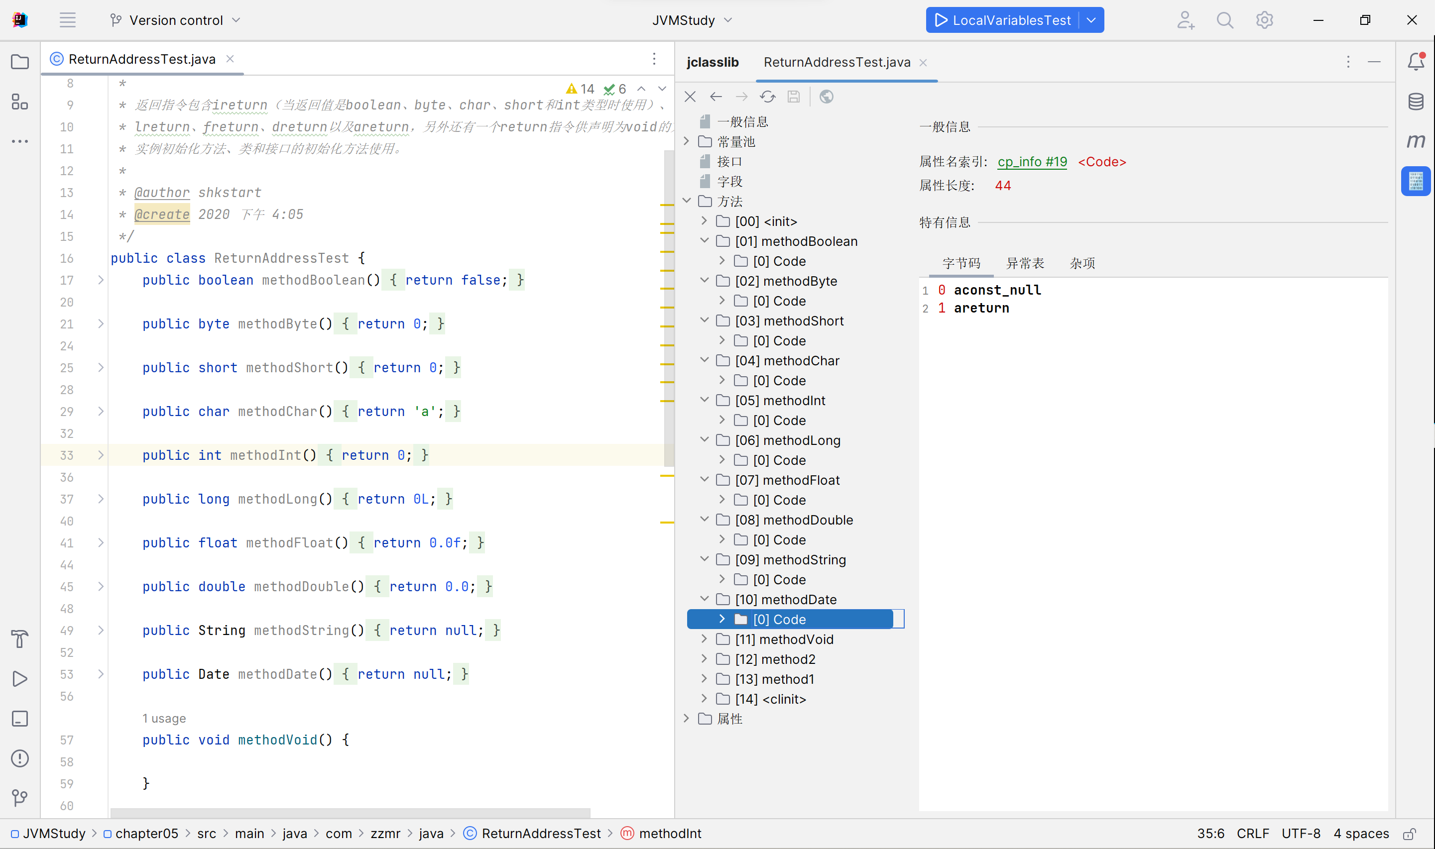Follow the cp_info #19 link
The height and width of the screenshot is (849, 1435).
tap(1032, 162)
